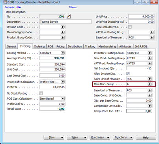The height and width of the screenshot is (144, 159).
Task: Click the No. field showing 1001
Action: coord(52,16)
